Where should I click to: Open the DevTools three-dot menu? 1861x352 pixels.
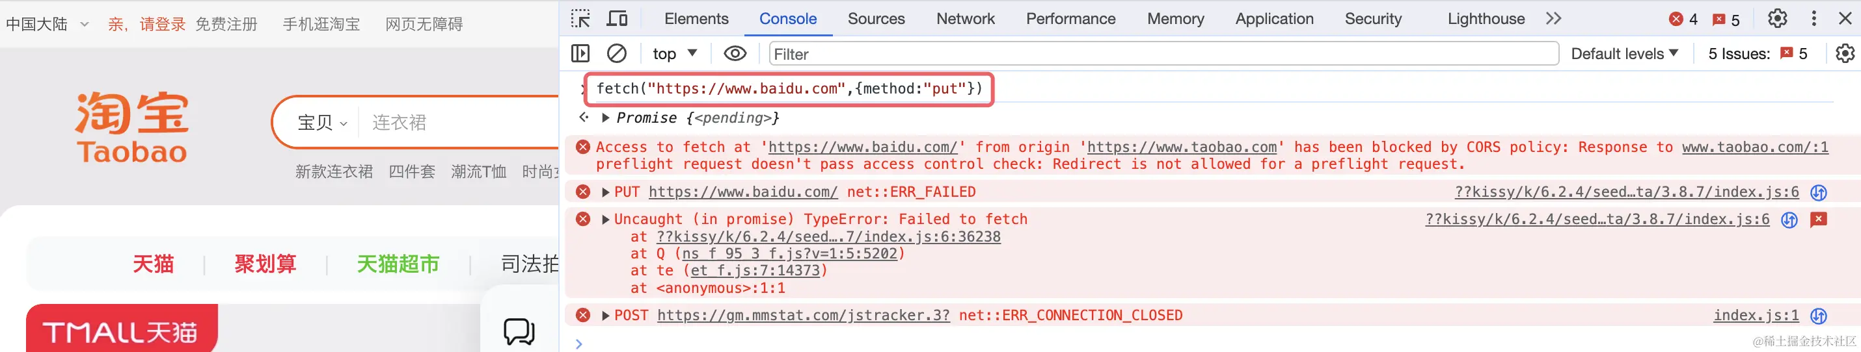coord(1813,19)
